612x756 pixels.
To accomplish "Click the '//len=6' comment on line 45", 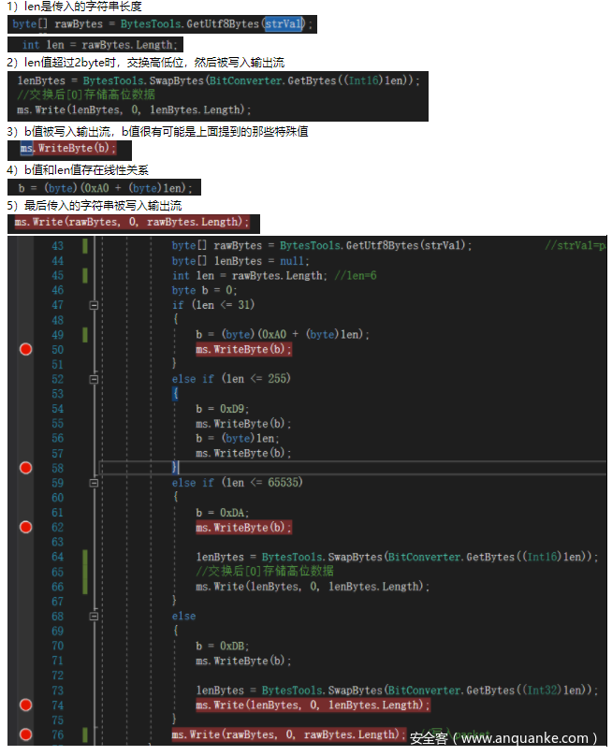I will (x=356, y=275).
